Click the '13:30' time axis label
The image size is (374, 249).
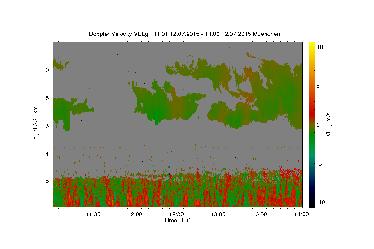point(259,214)
